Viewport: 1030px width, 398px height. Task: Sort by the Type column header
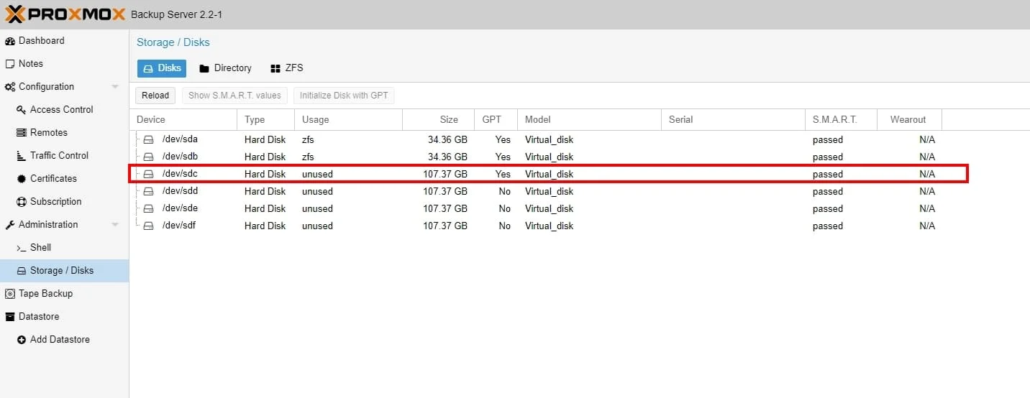[x=266, y=120]
